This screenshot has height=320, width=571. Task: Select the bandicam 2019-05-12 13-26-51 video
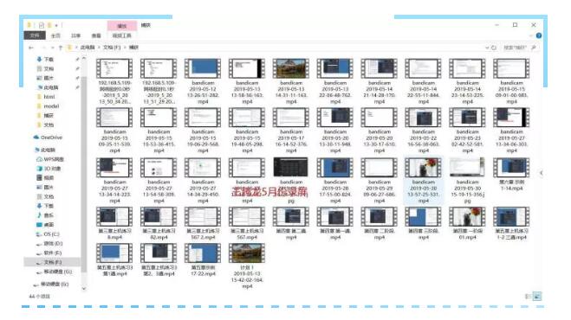[x=203, y=81]
